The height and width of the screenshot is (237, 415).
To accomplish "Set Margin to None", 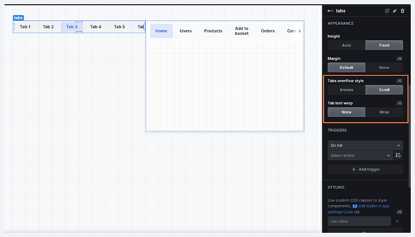I will pyautogui.click(x=384, y=67).
